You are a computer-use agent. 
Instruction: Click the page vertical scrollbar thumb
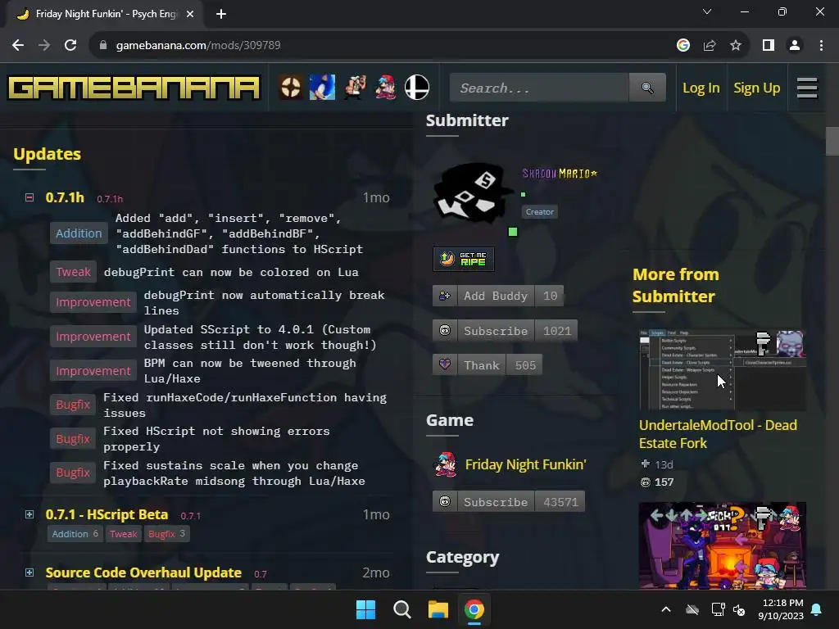(832, 141)
